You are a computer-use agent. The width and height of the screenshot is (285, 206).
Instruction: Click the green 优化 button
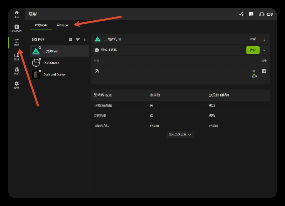point(253,50)
